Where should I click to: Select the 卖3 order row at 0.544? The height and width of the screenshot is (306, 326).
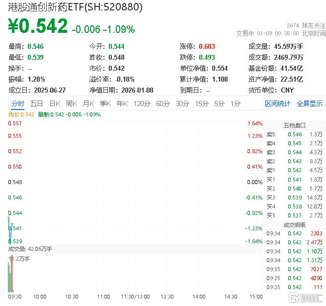294,152
